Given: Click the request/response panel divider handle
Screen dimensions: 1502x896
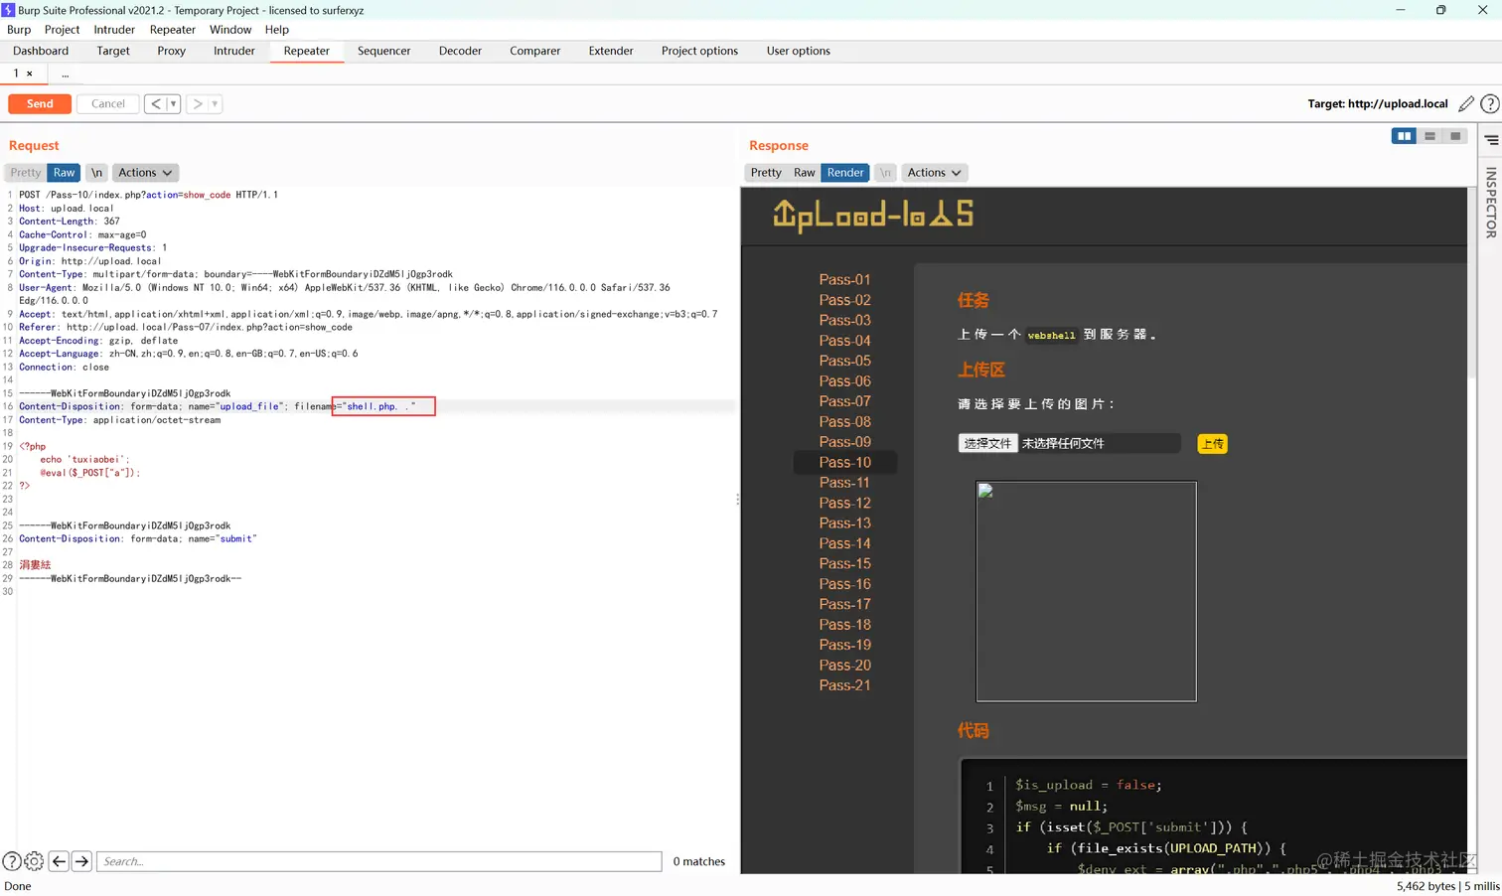Looking at the screenshot, I should click(737, 500).
